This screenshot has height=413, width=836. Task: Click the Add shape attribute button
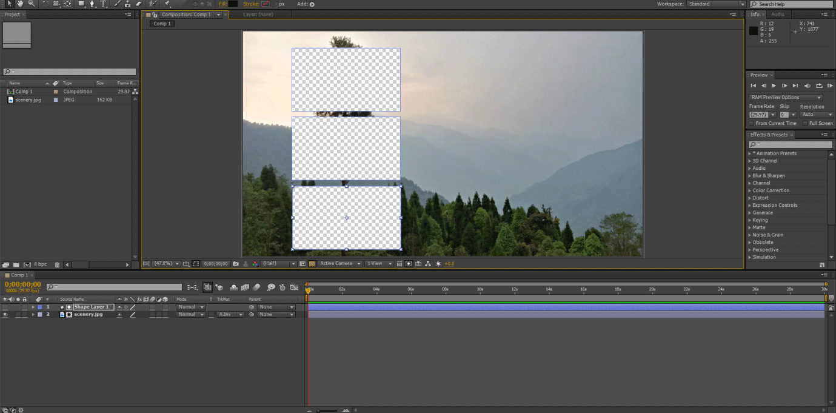pos(312,4)
